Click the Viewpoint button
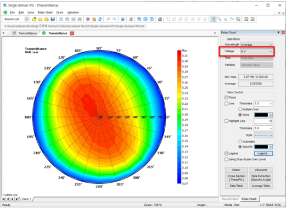 click(261, 170)
